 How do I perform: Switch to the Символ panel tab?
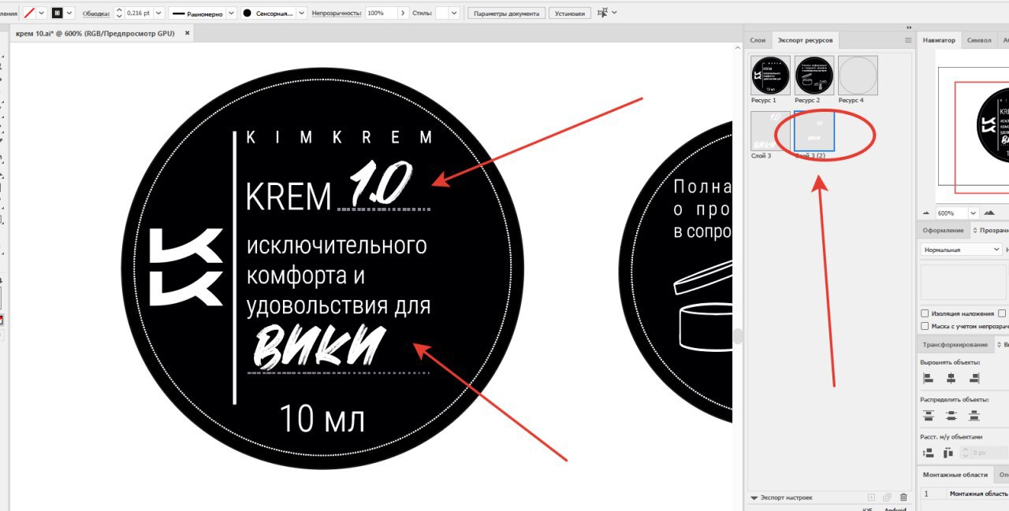[979, 39]
